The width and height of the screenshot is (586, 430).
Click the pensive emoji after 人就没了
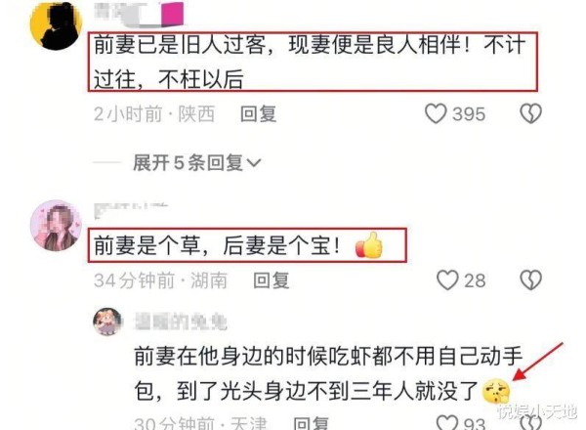496,391
